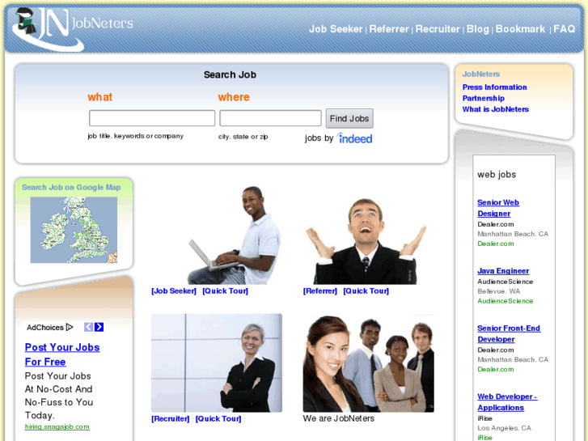The width and height of the screenshot is (588, 441).
Task: Click the [Job Seeker] link under photo
Action: pyautogui.click(x=174, y=290)
